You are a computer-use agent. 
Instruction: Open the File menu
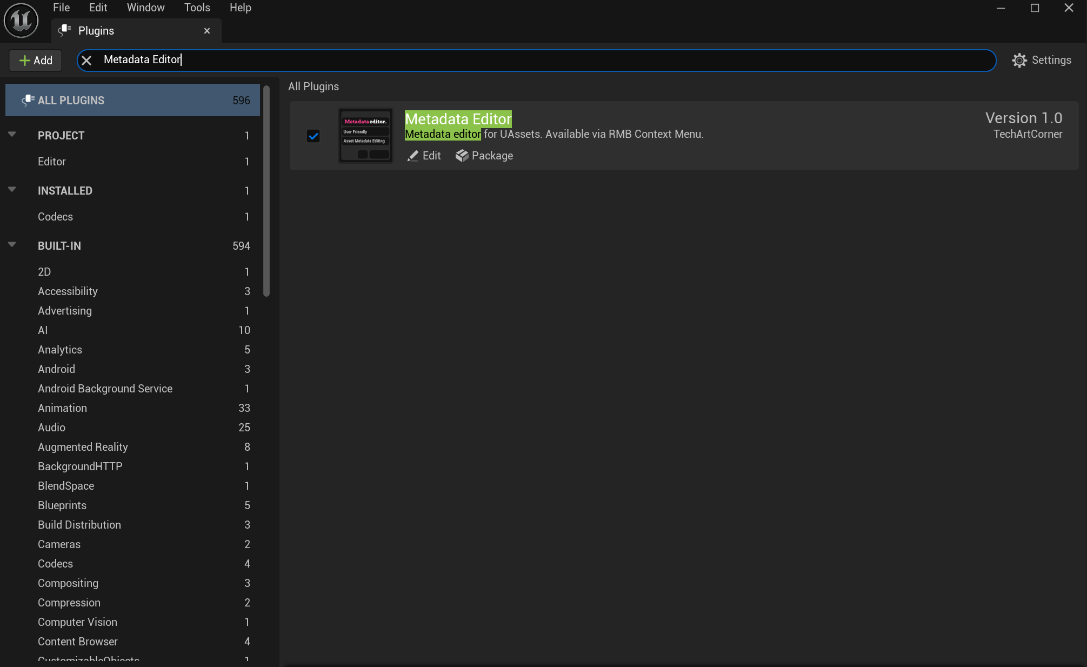pyautogui.click(x=61, y=8)
